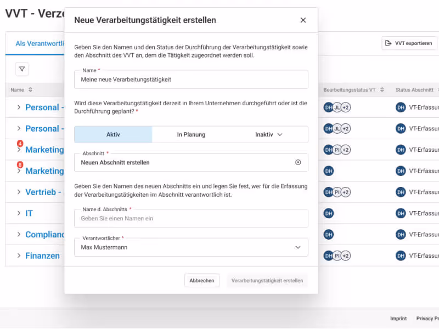Click the DH status avatar in the Compliance row
The image size is (439, 329).
[x=401, y=235]
